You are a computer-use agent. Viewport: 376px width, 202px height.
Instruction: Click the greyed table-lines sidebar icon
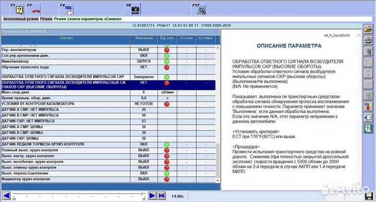click(368, 85)
